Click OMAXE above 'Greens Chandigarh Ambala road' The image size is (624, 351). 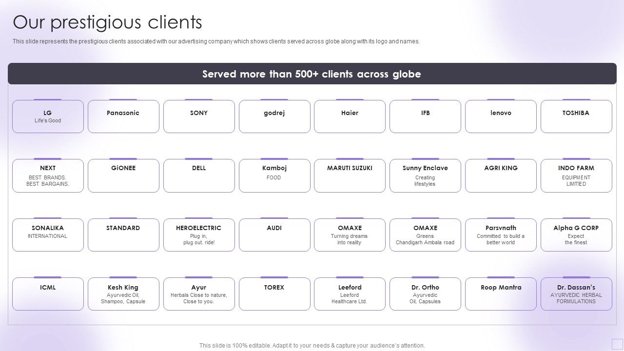[x=425, y=228]
